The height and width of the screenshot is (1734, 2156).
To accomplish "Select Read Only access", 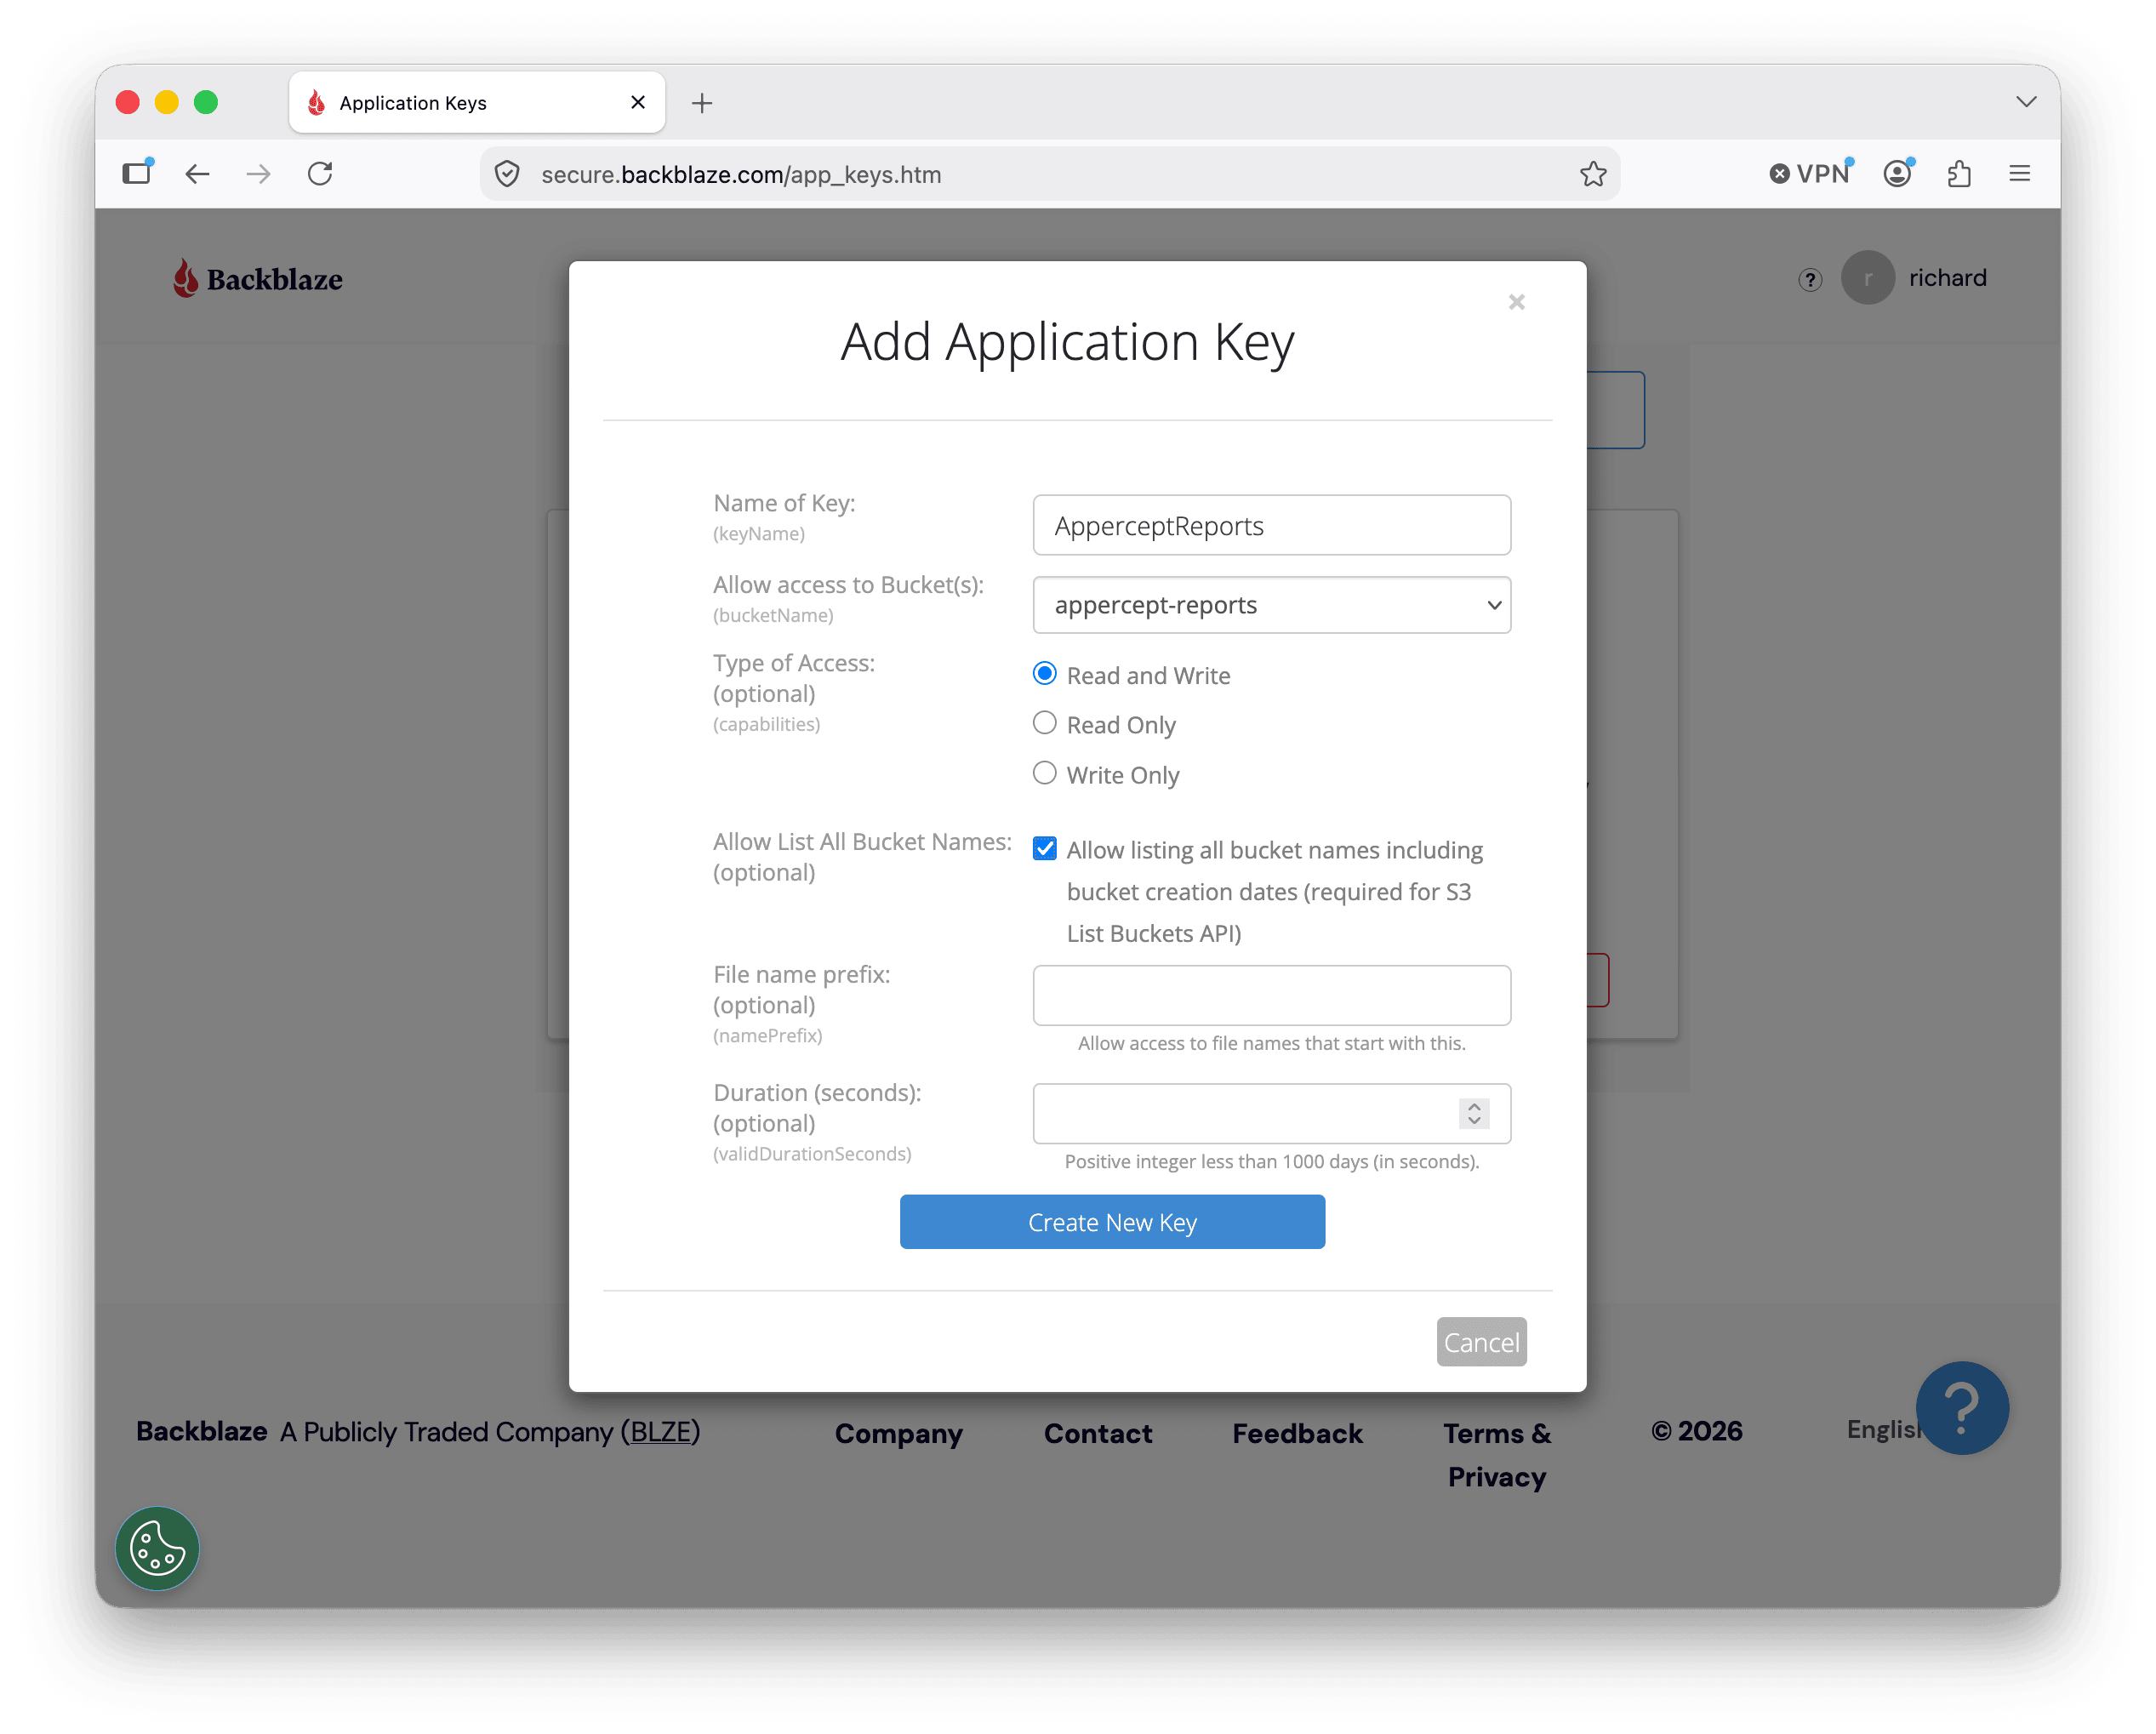I will click(1044, 723).
